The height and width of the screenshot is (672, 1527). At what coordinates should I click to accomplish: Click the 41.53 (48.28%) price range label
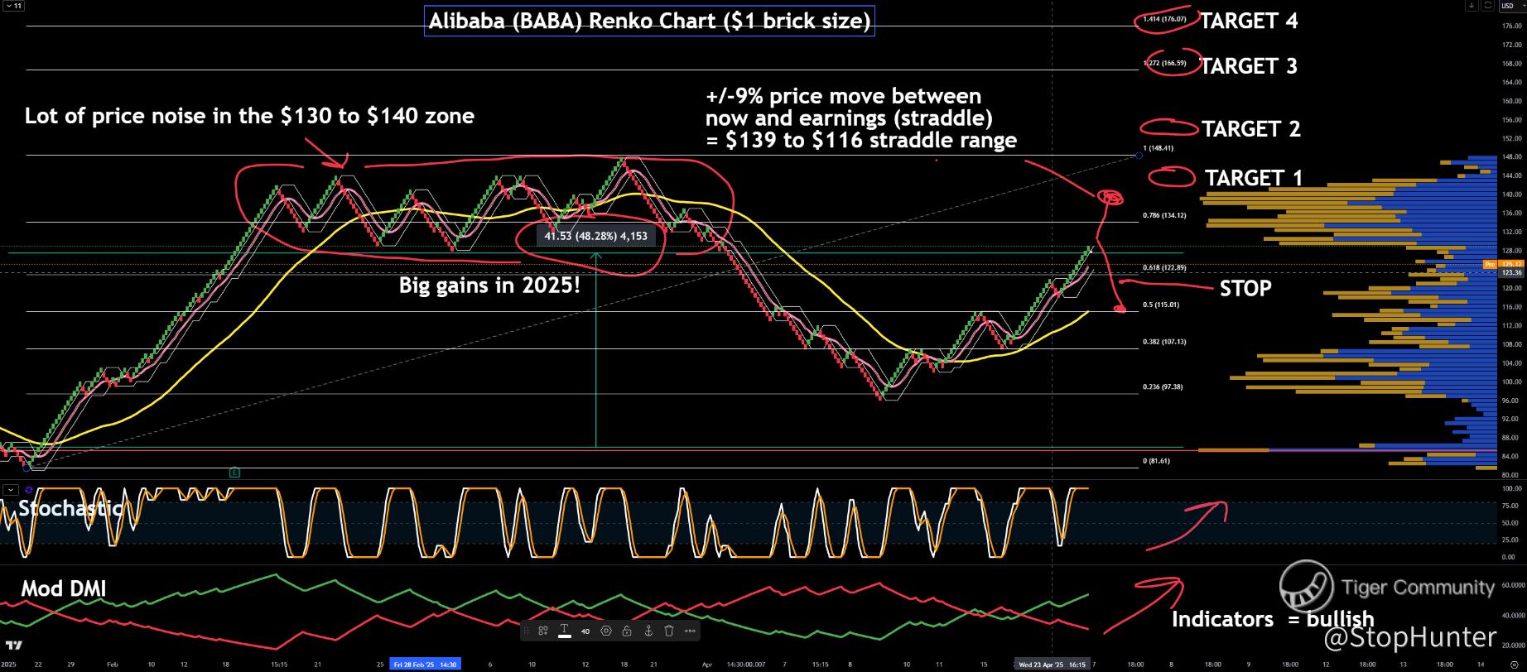click(595, 236)
